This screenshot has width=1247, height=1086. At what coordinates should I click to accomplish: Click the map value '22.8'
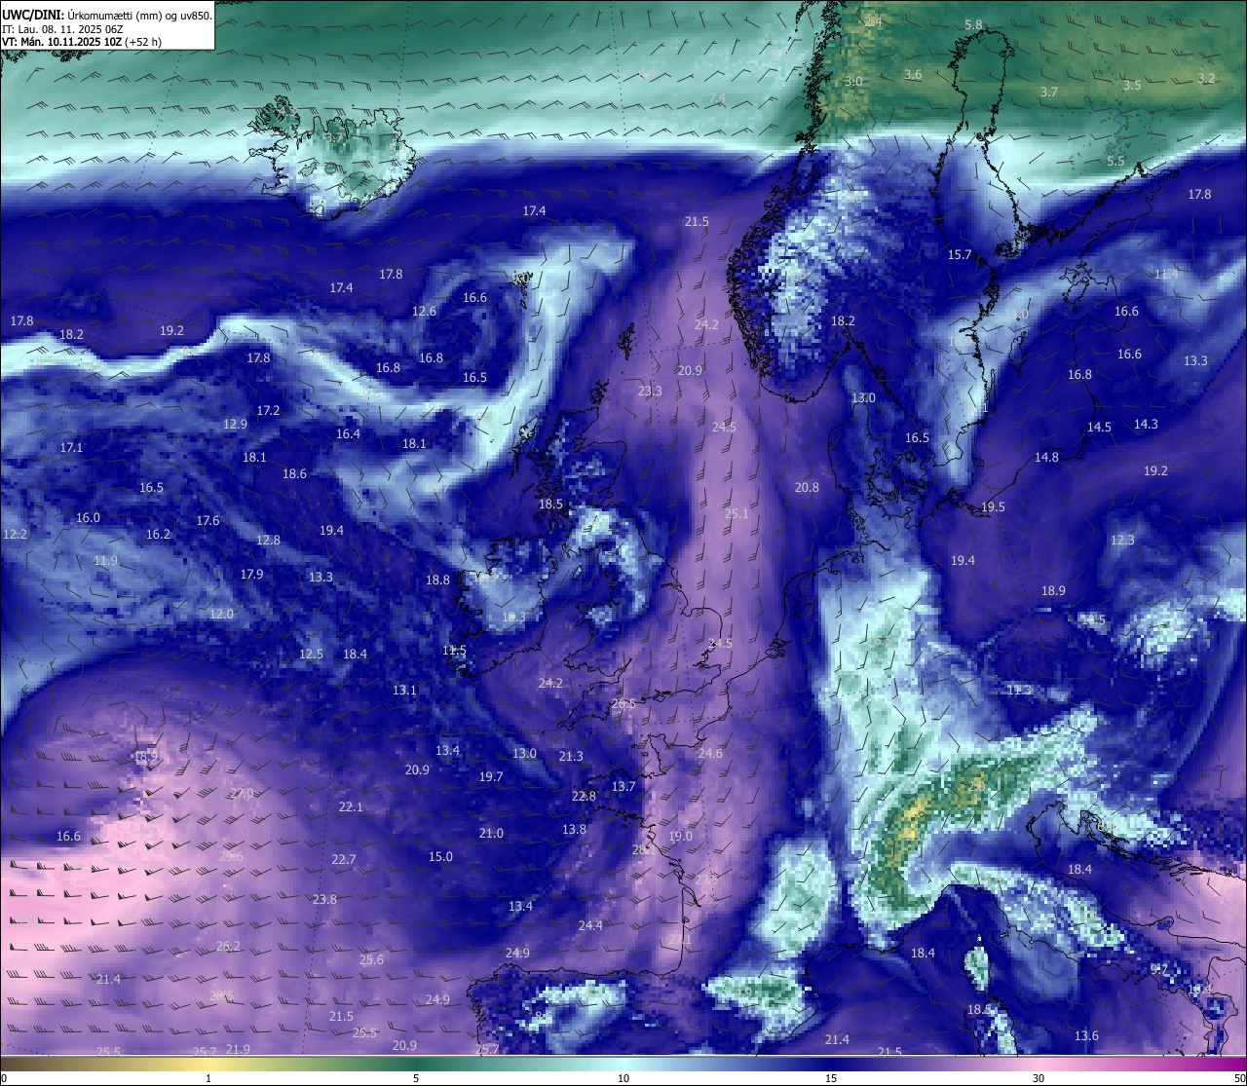[584, 797]
